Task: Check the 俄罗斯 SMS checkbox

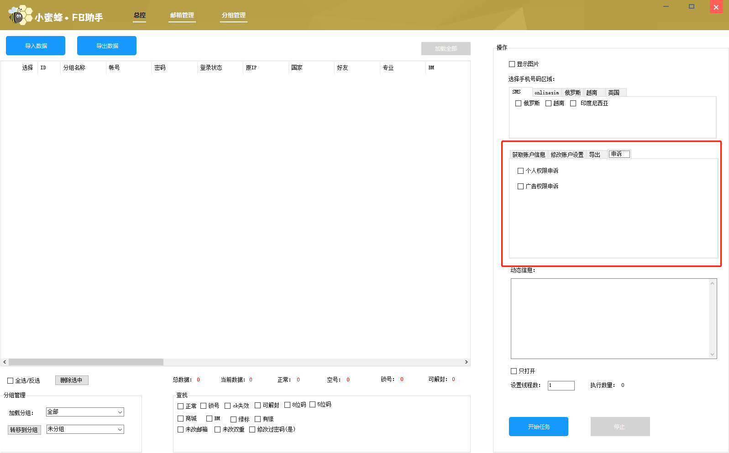Action: pyautogui.click(x=518, y=104)
